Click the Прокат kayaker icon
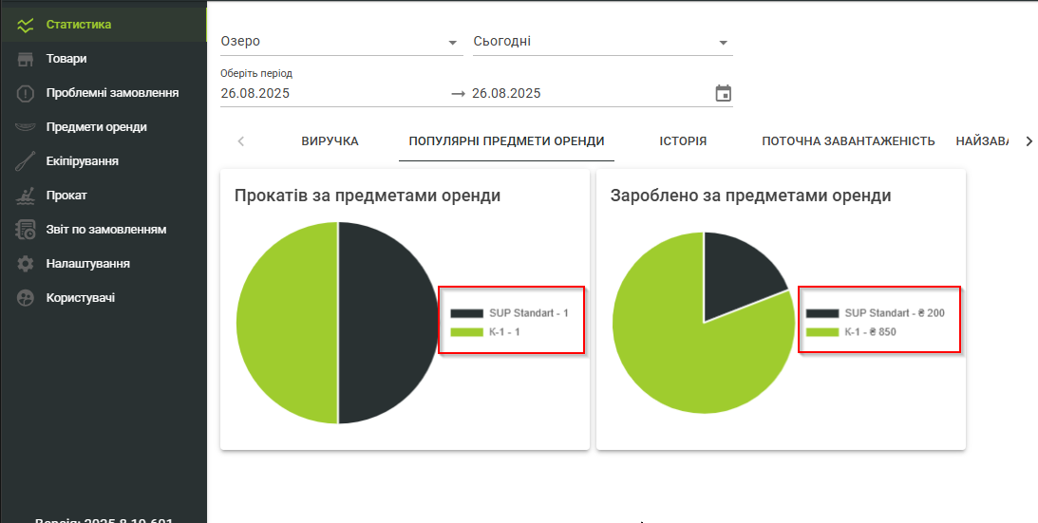 [x=25, y=196]
